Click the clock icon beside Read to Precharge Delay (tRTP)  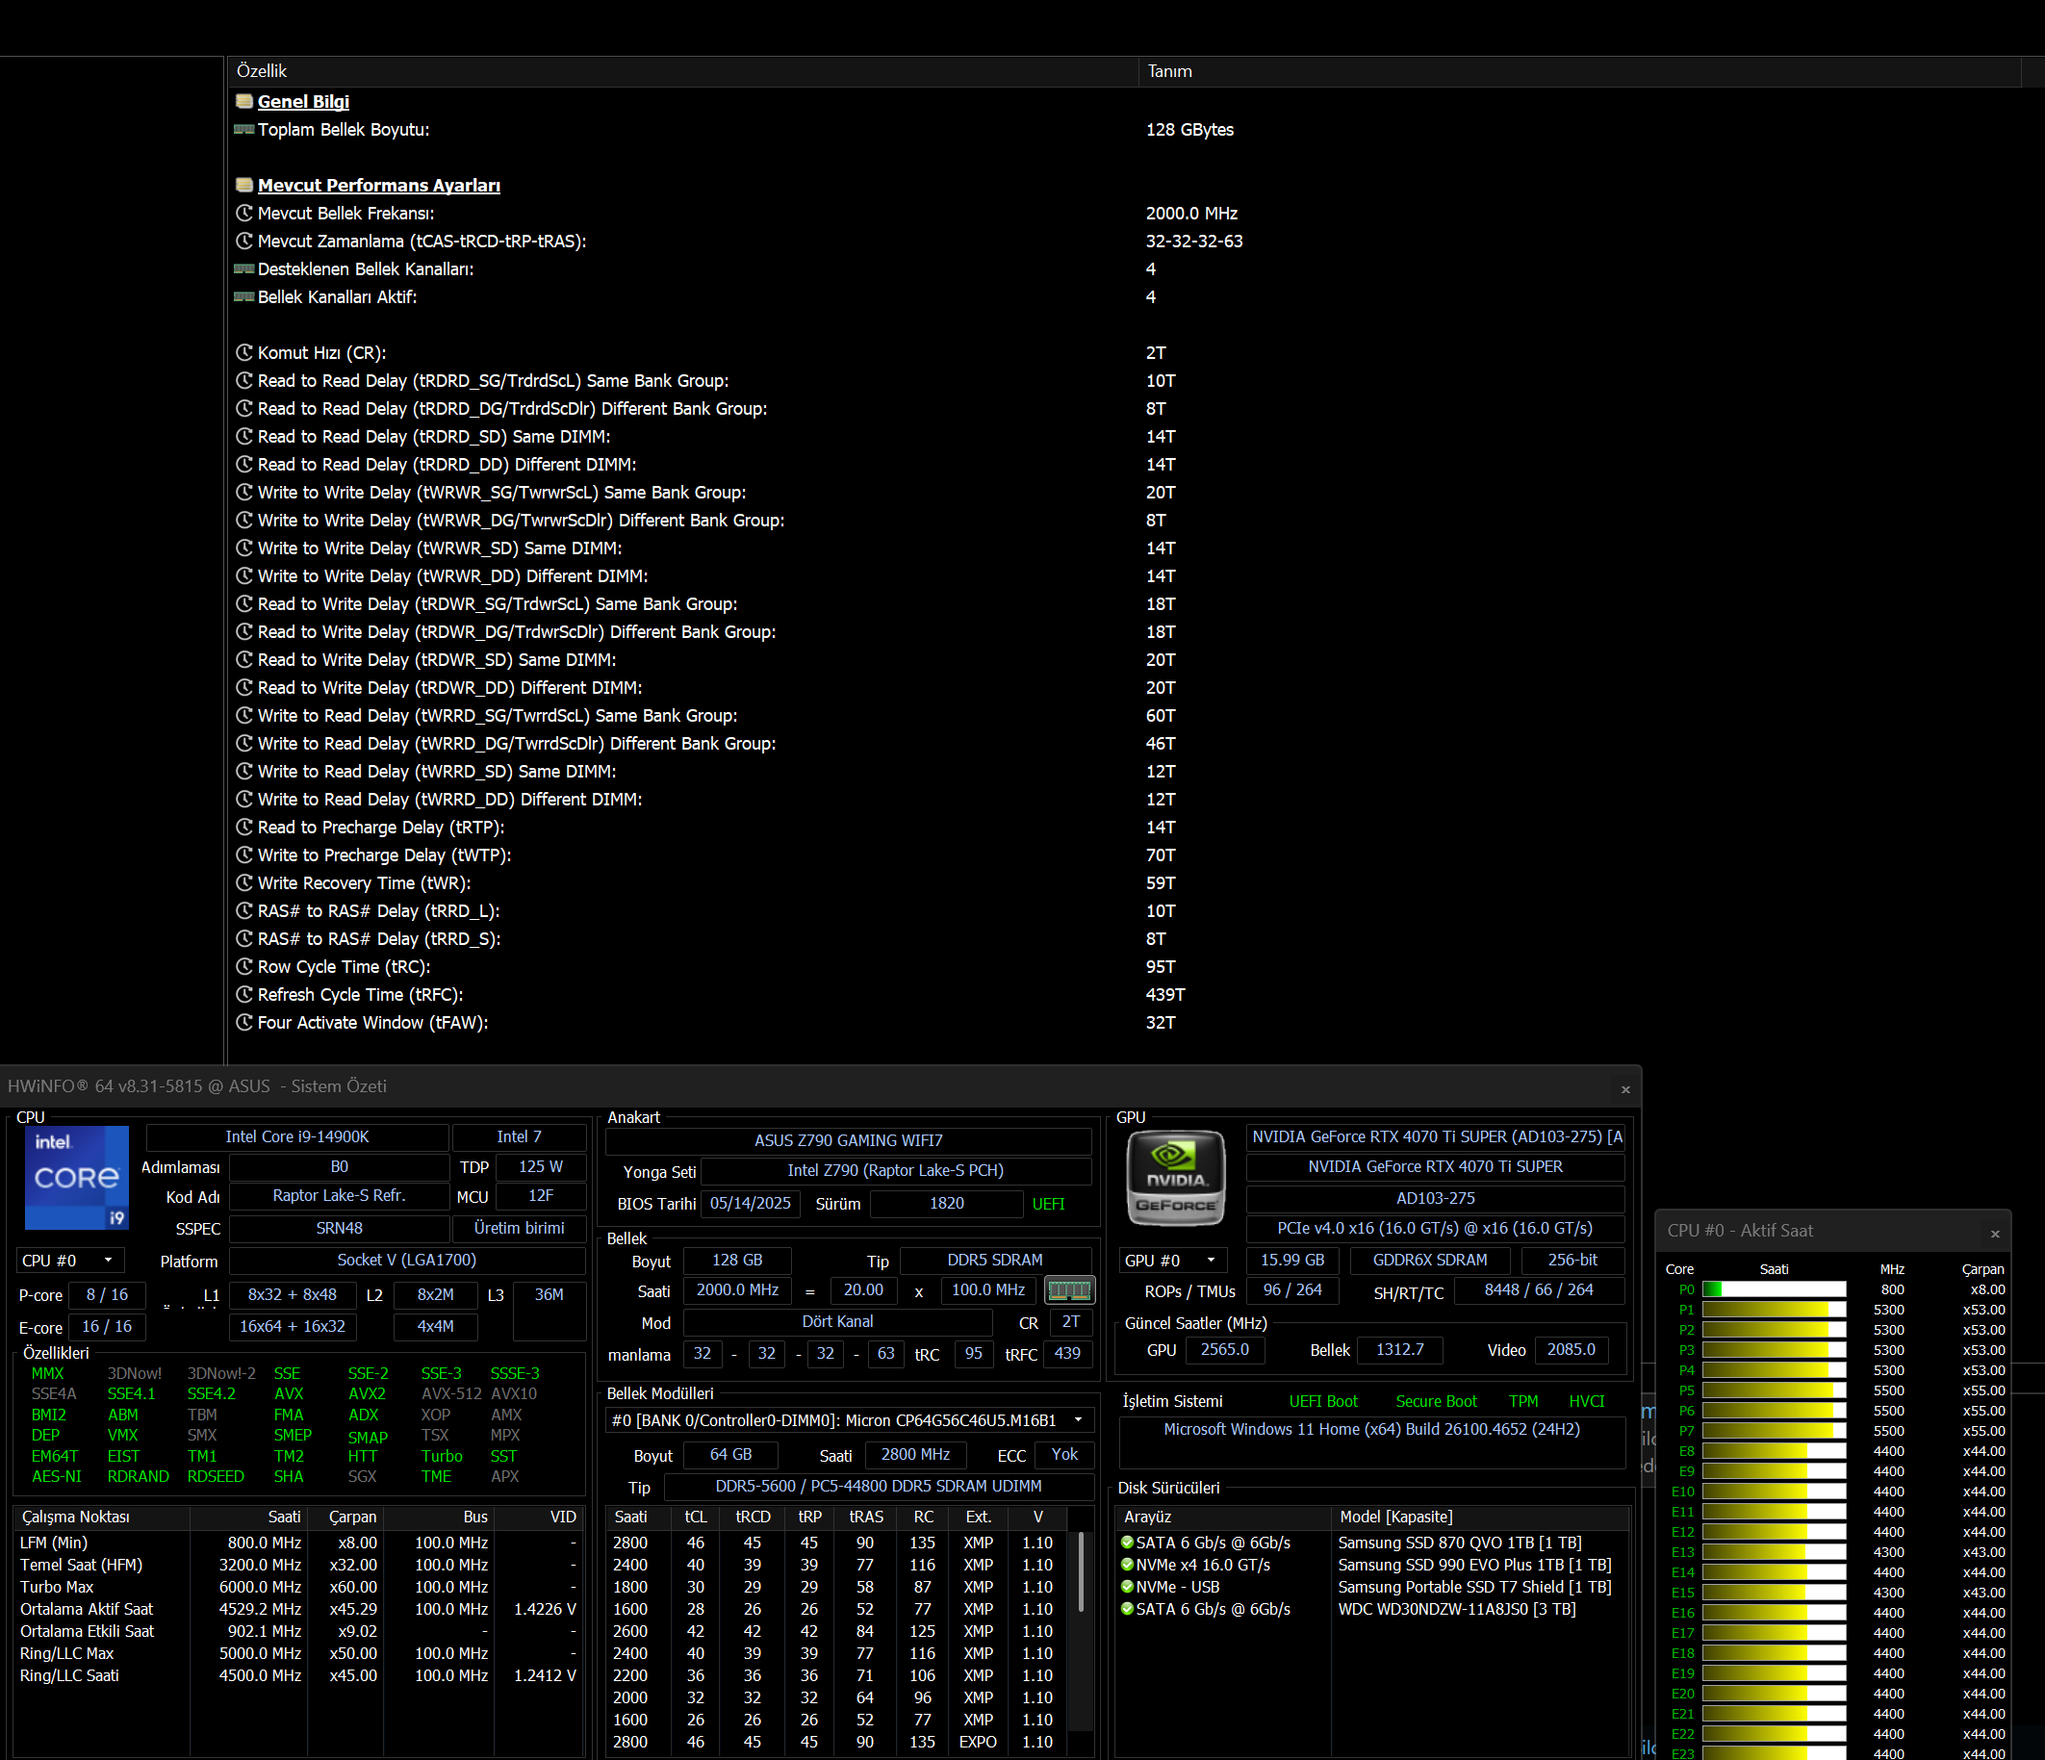coord(244,828)
